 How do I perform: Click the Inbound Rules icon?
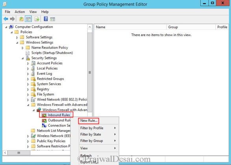point(44,115)
